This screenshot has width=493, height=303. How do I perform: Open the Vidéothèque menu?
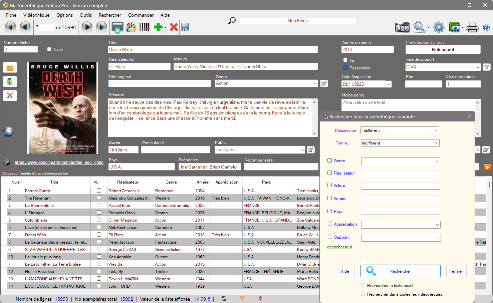coord(36,15)
